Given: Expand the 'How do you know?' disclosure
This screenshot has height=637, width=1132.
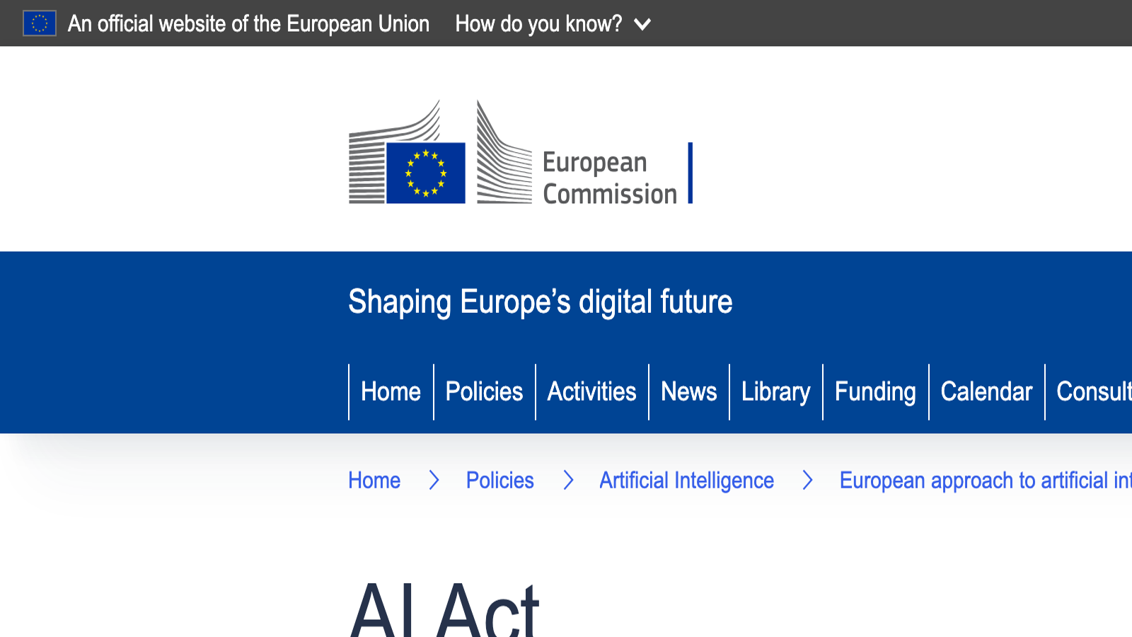Looking at the screenshot, I should click(x=538, y=23).
